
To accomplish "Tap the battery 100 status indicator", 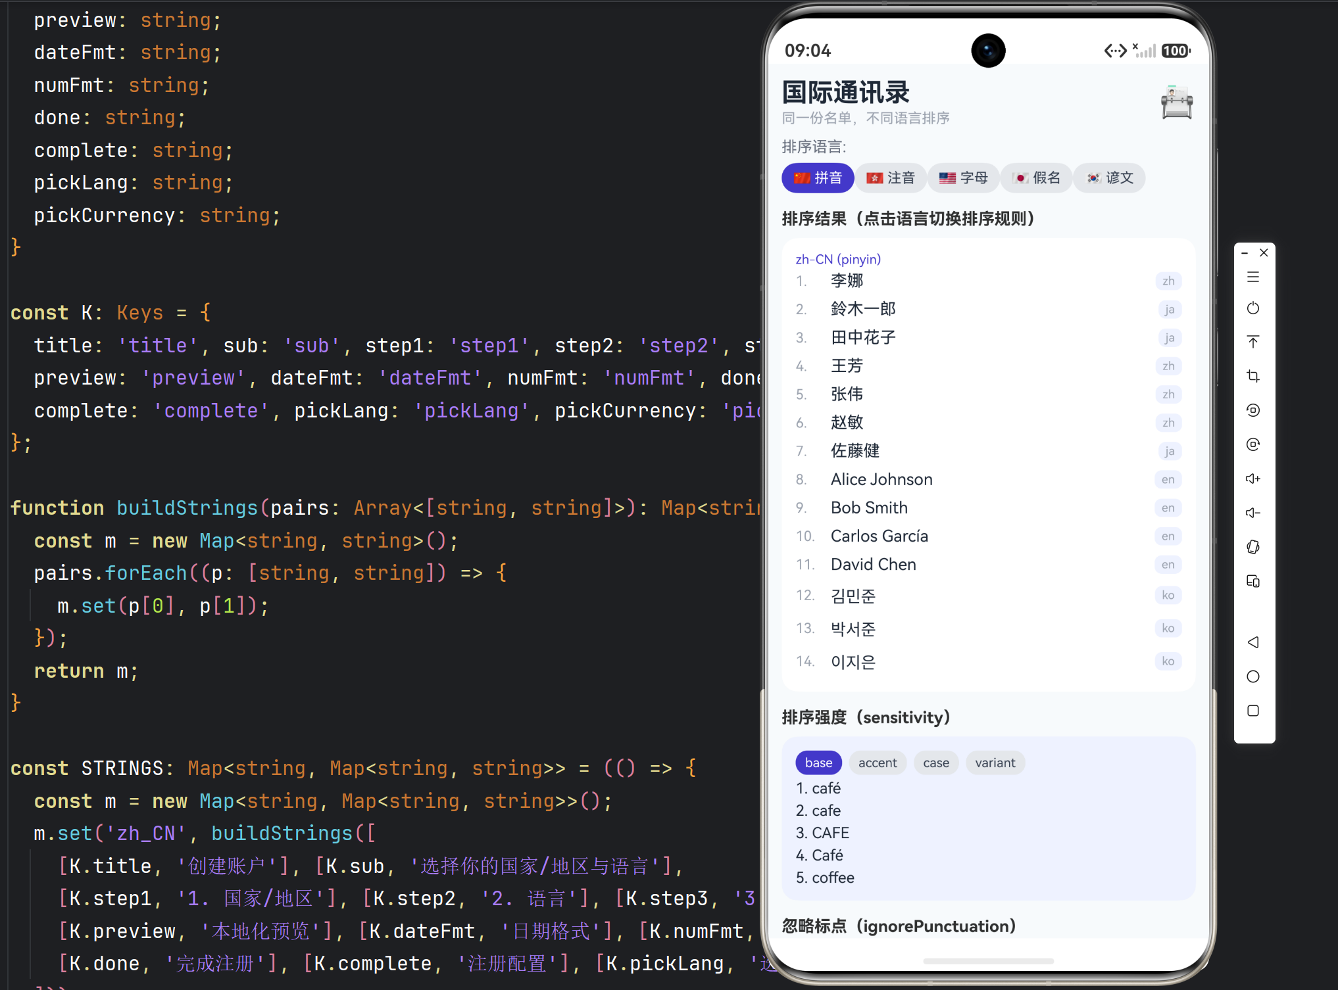I will click(1176, 51).
